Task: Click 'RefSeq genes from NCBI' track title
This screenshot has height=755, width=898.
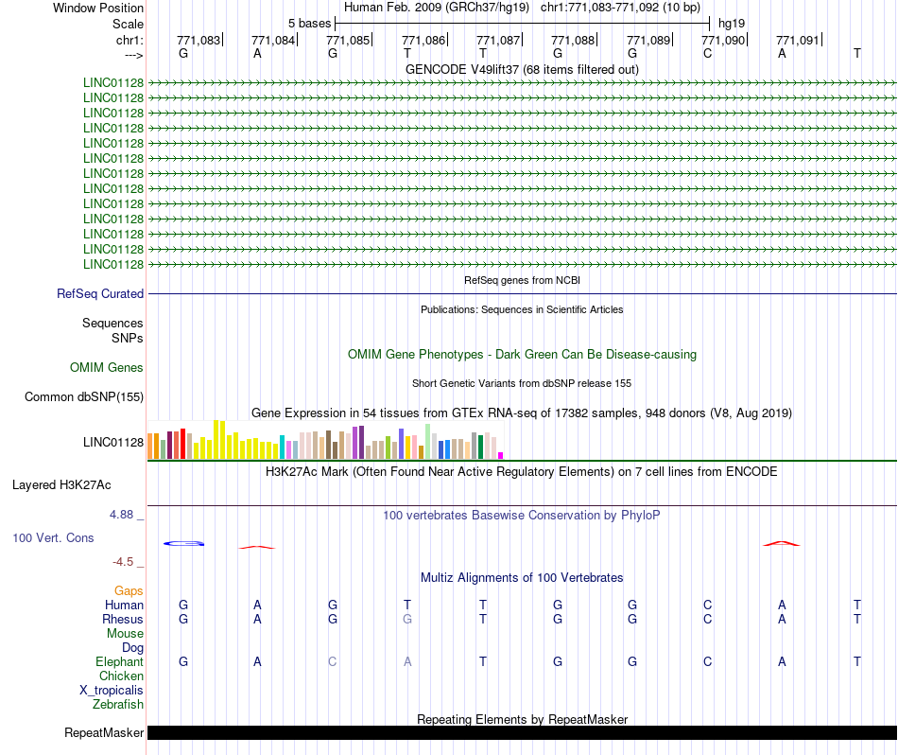Action: 522,280
